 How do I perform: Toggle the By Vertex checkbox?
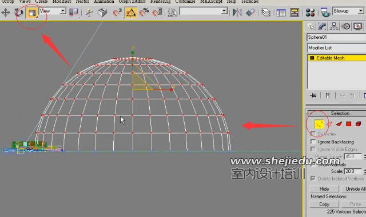(313, 134)
